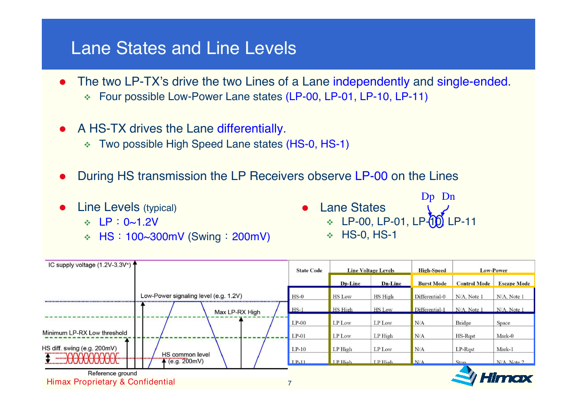Image resolution: width=577 pixels, height=408 pixels.
Task: Click the "Max LP-RX High" diagram label
Action: click(x=237, y=312)
